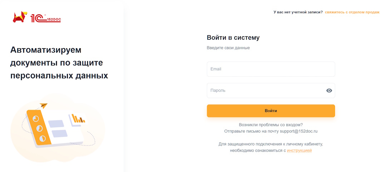Image resolution: width=386 pixels, height=172 pixels.
Task: Click the bar chart icon in illustration
Action: coord(78,118)
